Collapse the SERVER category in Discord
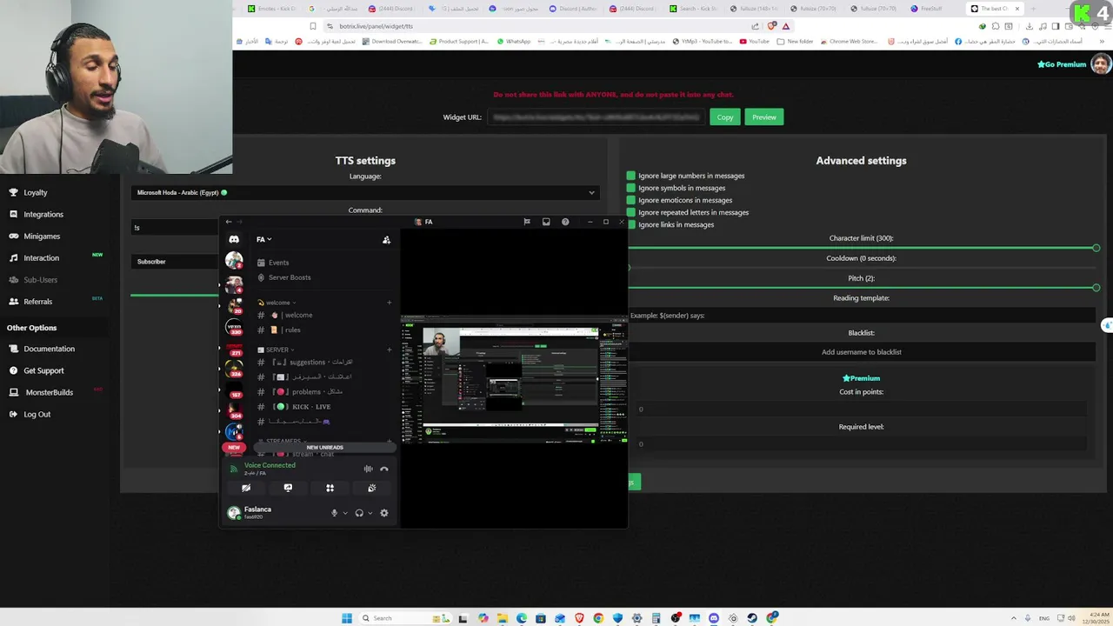Screen dimensions: 1113x626 (277, 350)
